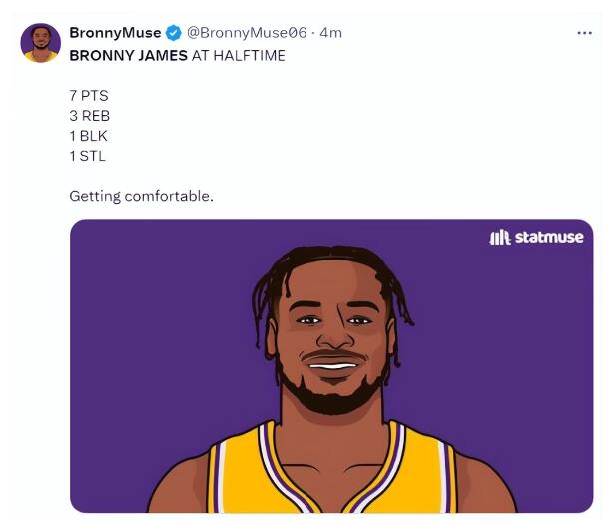Select the 1 STL stat line
This screenshot has width=612, height=521.
tap(87, 156)
